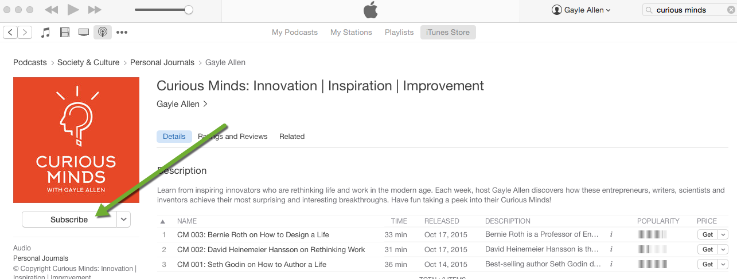
Task: Subscribe to the Curious Minds podcast
Action: (x=69, y=219)
